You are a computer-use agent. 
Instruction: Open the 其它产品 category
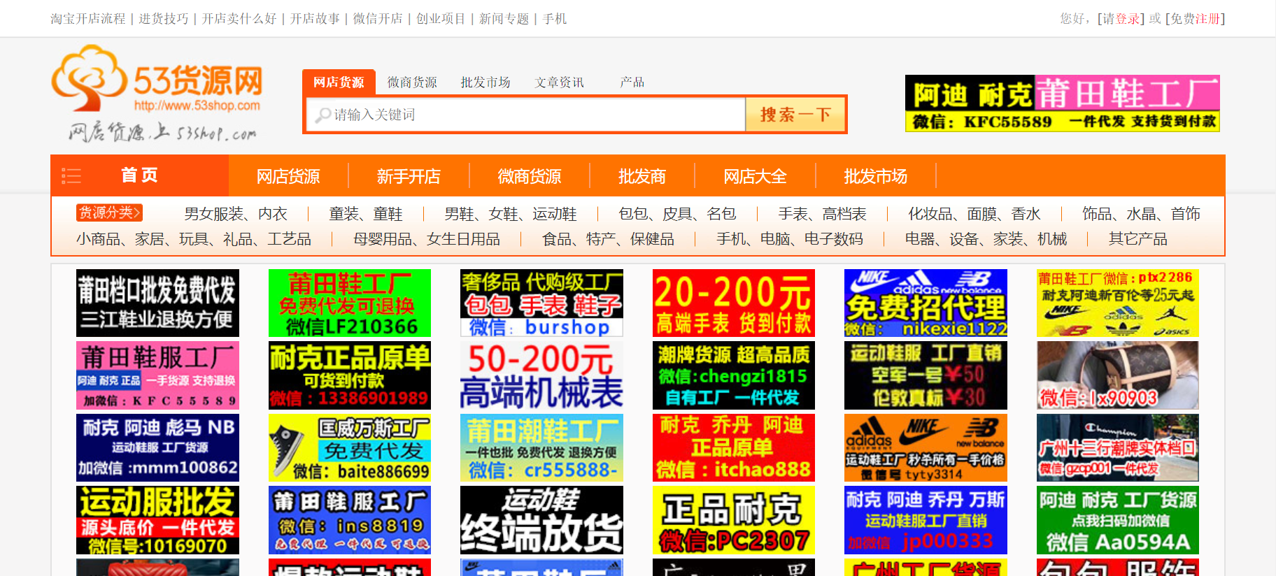pos(1138,239)
